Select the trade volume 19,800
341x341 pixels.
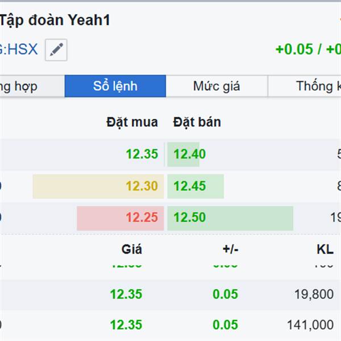click(x=314, y=294)
